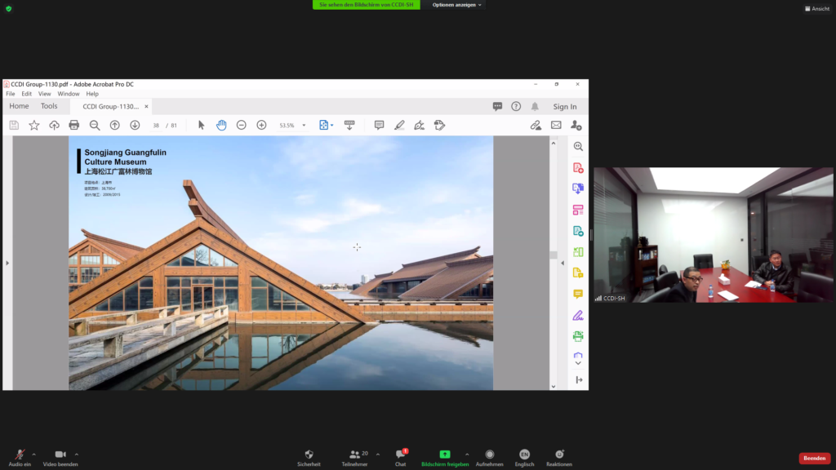This screenshot has width=836, height=470.
Task: Select the Hand pan tool in Acrobat
Action: tap(221, 125)
